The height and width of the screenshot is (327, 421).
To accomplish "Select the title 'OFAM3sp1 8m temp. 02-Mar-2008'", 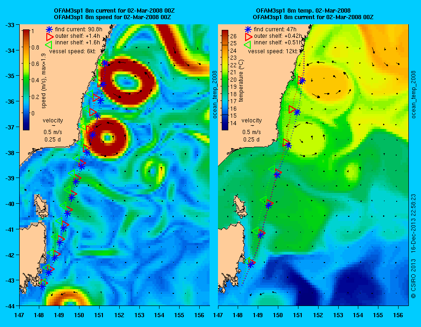I will (303, 11).
